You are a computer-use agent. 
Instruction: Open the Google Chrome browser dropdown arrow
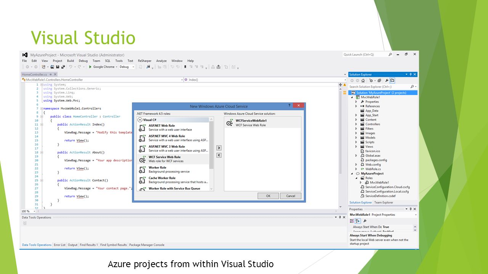pyautogui.click(x=117, y=67)
